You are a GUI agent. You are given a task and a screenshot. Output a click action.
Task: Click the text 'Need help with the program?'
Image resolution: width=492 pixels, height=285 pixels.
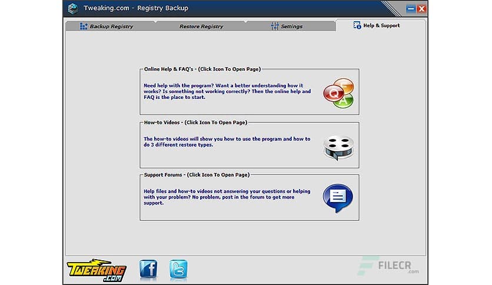click(178, 85)
